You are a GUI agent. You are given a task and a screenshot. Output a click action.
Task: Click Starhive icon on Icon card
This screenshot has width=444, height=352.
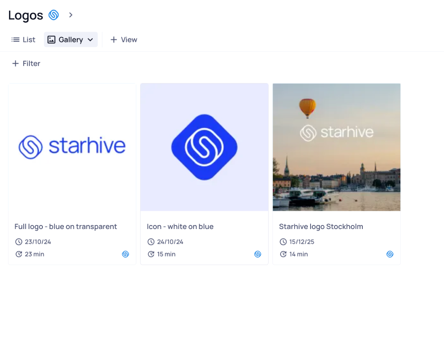257,254
